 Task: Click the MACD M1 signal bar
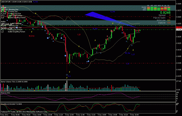pyautogui.click(x=149, y=8)
